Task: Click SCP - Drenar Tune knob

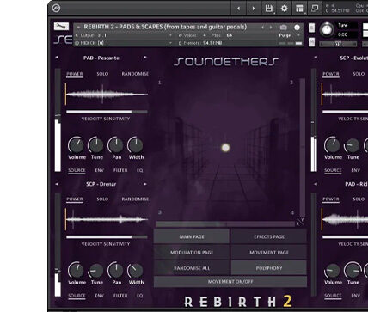Action: point(96,270)
